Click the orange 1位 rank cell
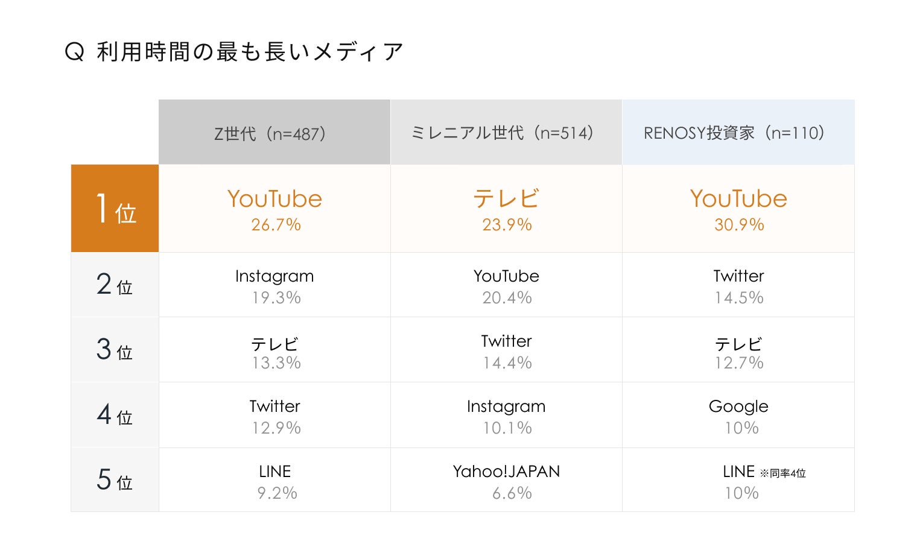The width and height of the screenshot is (917, 550). click(x=115, y=209)
